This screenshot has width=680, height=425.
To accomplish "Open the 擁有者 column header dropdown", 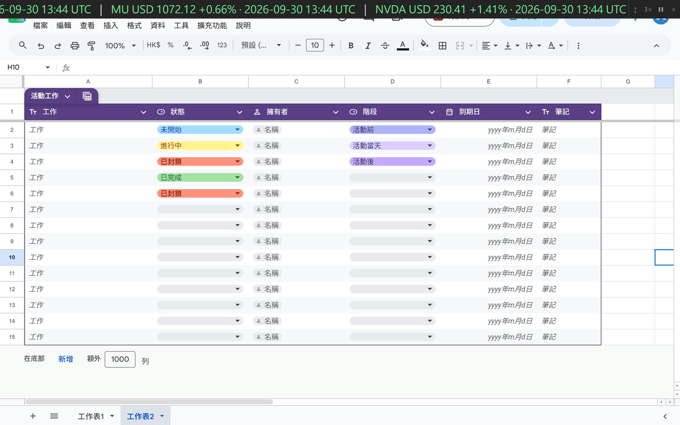I will click(x=336, y=112).
